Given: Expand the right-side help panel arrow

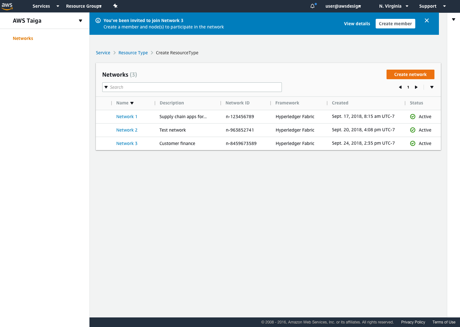Looking at the screenshot, I should 454,19.
